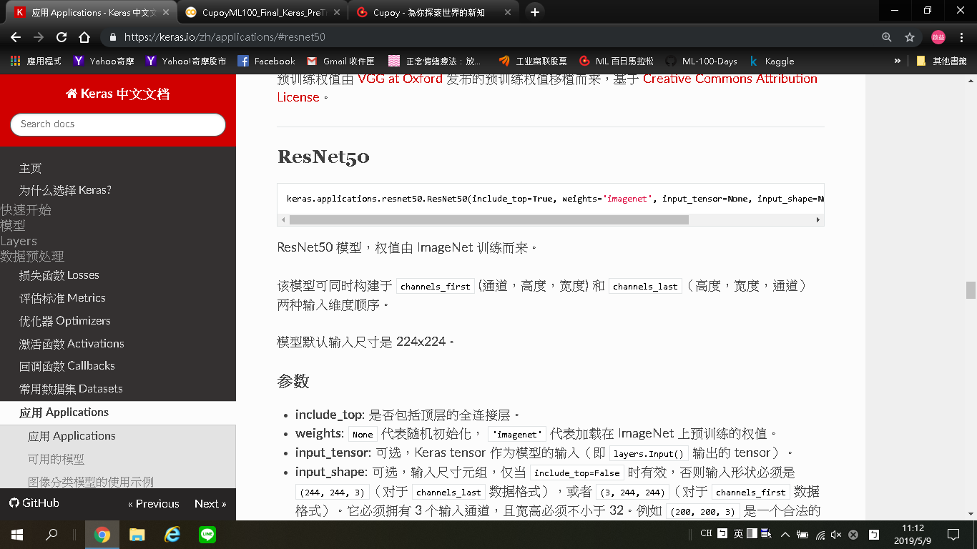Open the page zoom magnifier icon

pos(887,37)
